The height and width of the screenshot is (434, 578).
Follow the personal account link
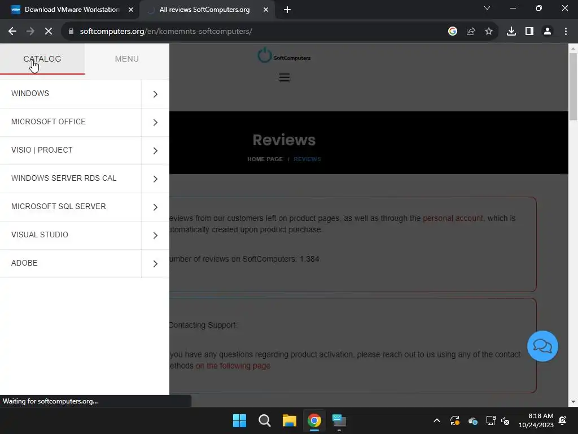[453, 218]
